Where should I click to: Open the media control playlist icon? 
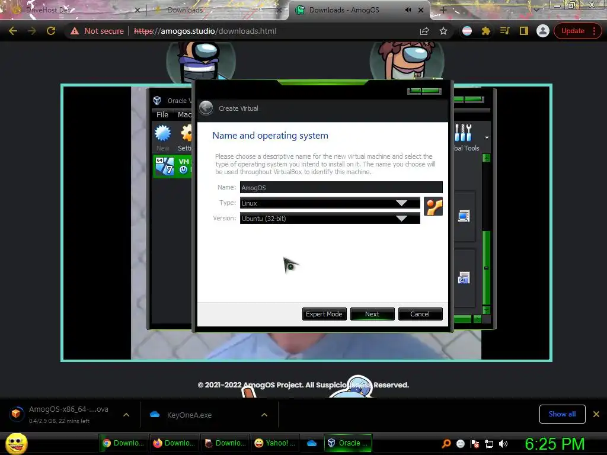pyautogui.click(x=504, y=31)
